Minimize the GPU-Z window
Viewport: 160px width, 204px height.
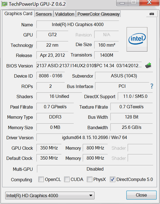point(122,2)
